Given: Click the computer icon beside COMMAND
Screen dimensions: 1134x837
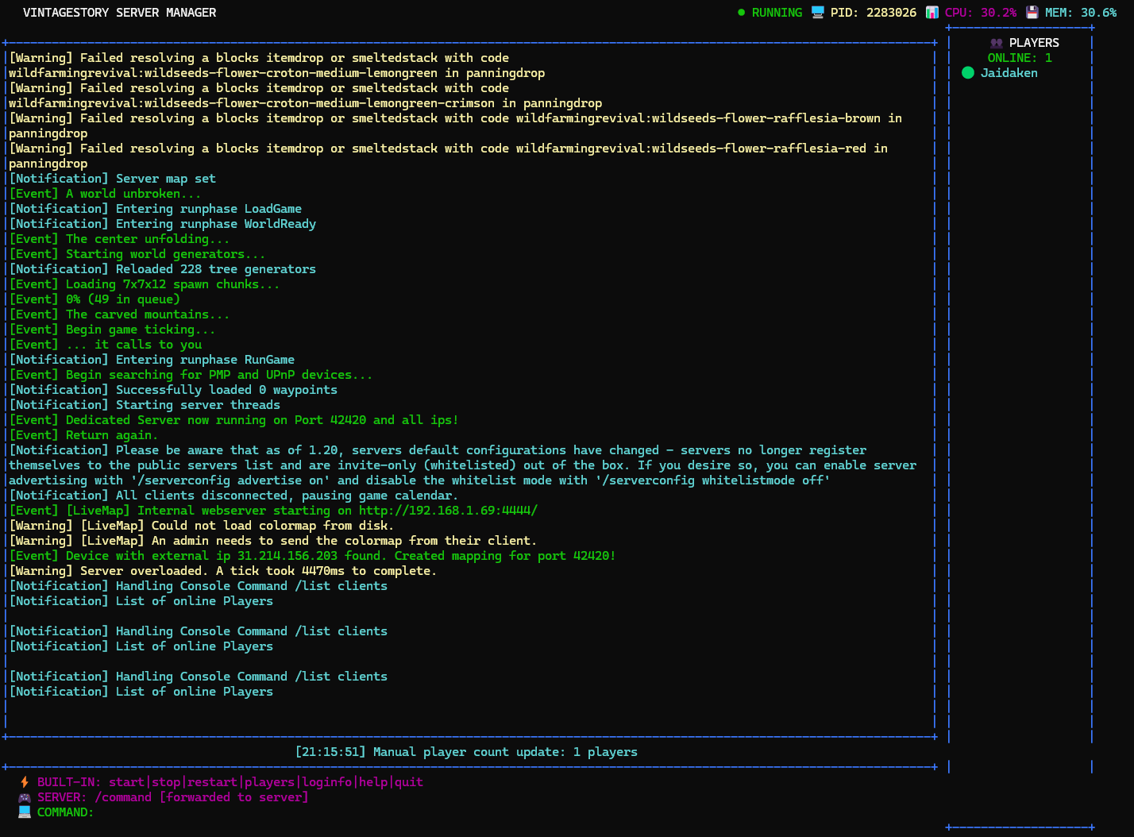Looking at the screenshot, I should pos(25,812).
